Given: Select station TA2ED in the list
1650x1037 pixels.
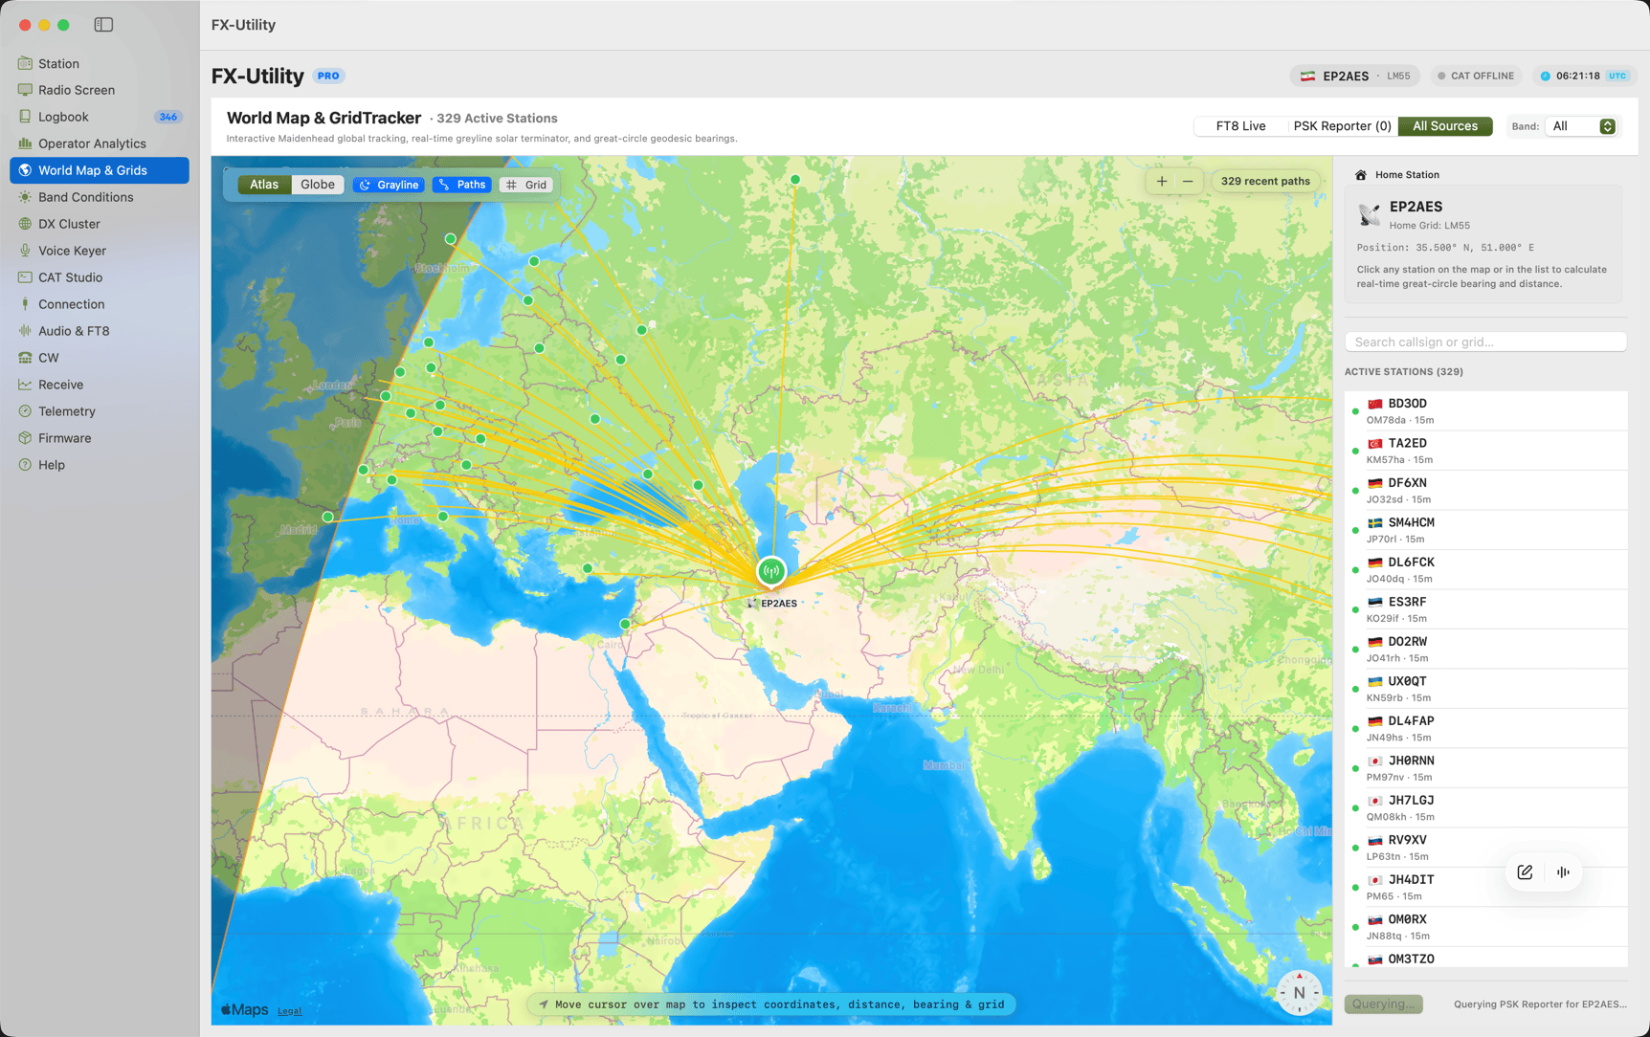Looking at the screenshot, I should tap(1485, 451).
